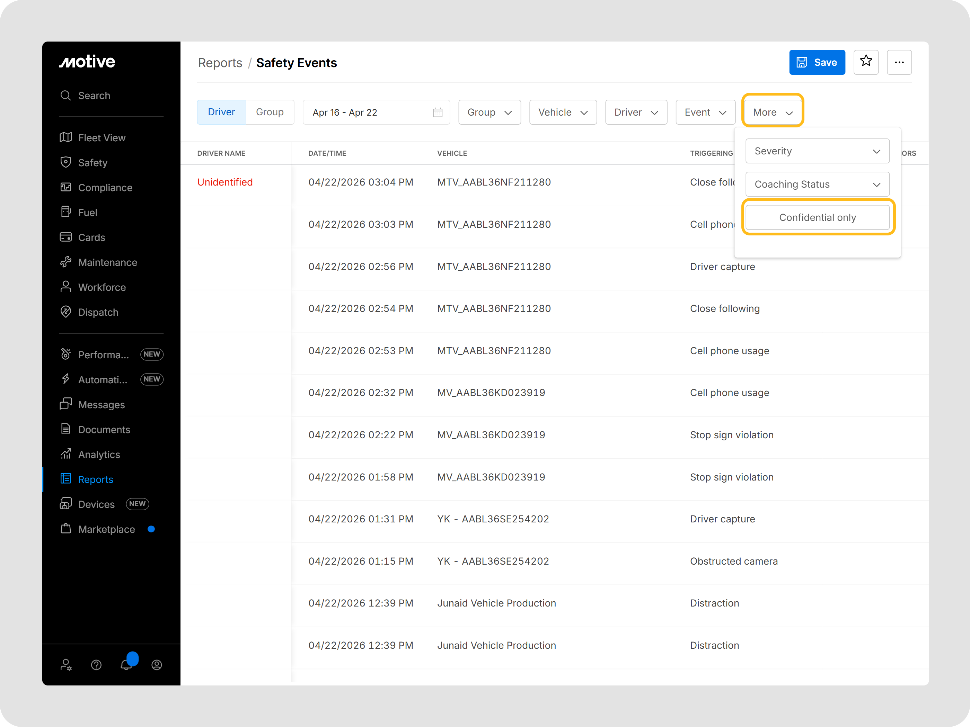
Task: Open the Event filter dropdown
Action: [x=705, y=112]
